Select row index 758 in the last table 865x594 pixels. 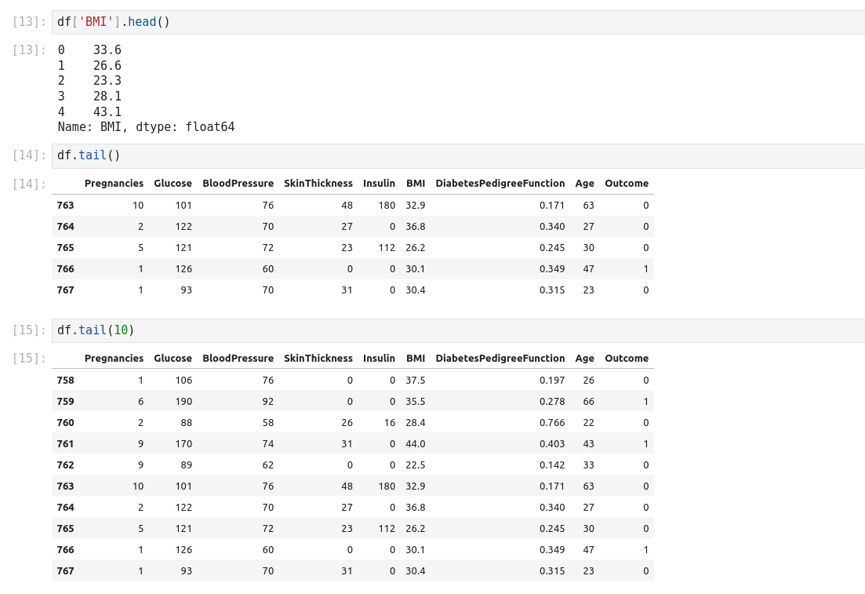click(65, 381)
